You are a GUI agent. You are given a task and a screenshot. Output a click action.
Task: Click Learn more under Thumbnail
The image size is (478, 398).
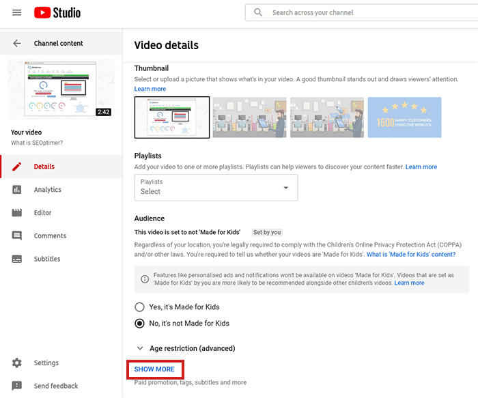tap(150, 89)
